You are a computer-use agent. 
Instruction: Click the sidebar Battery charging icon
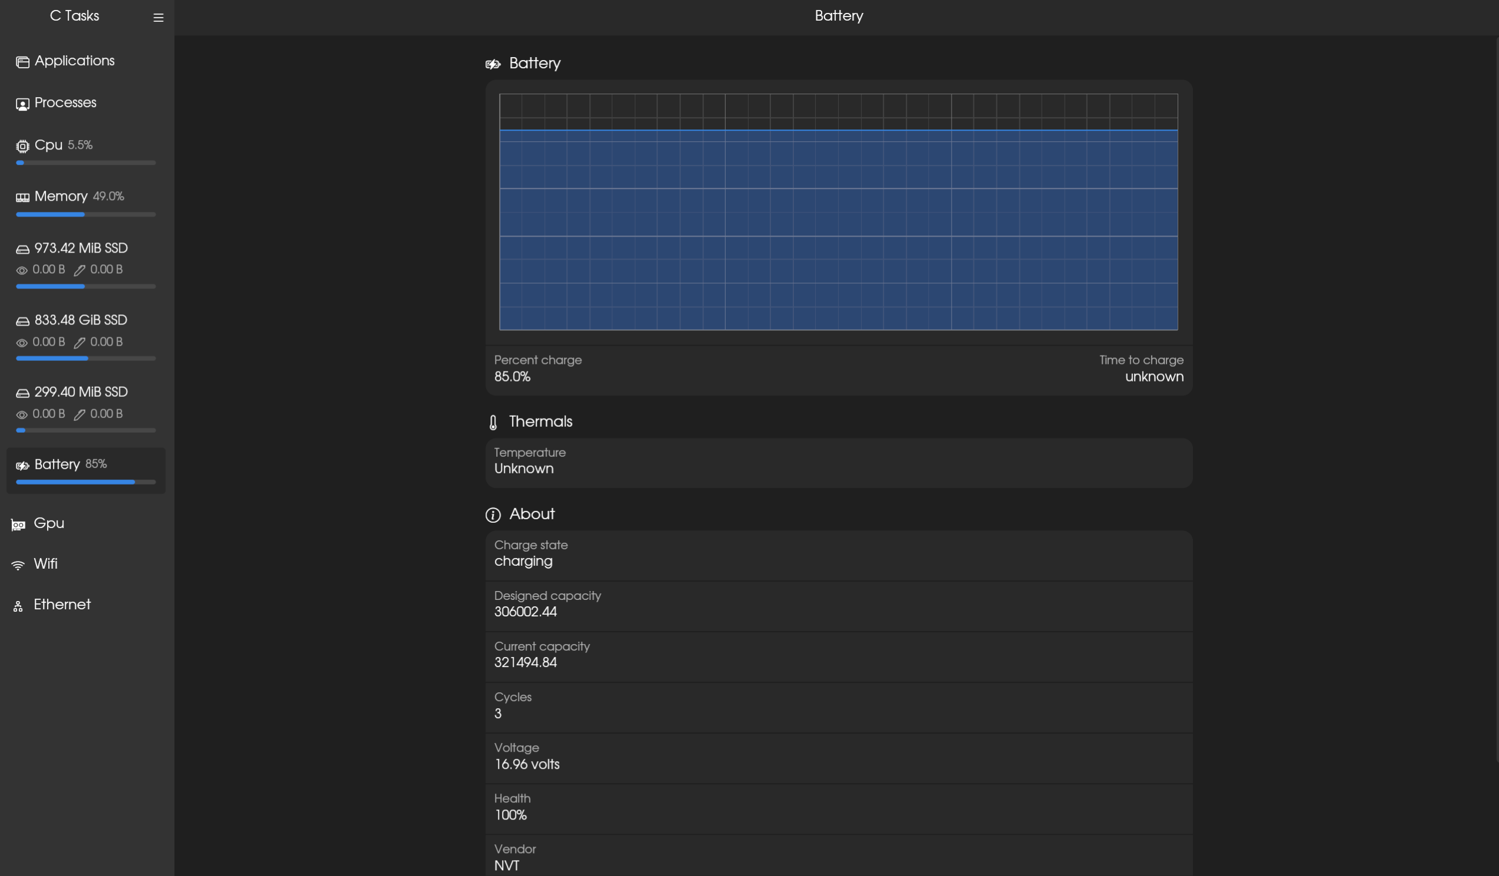tap(22, 465)
